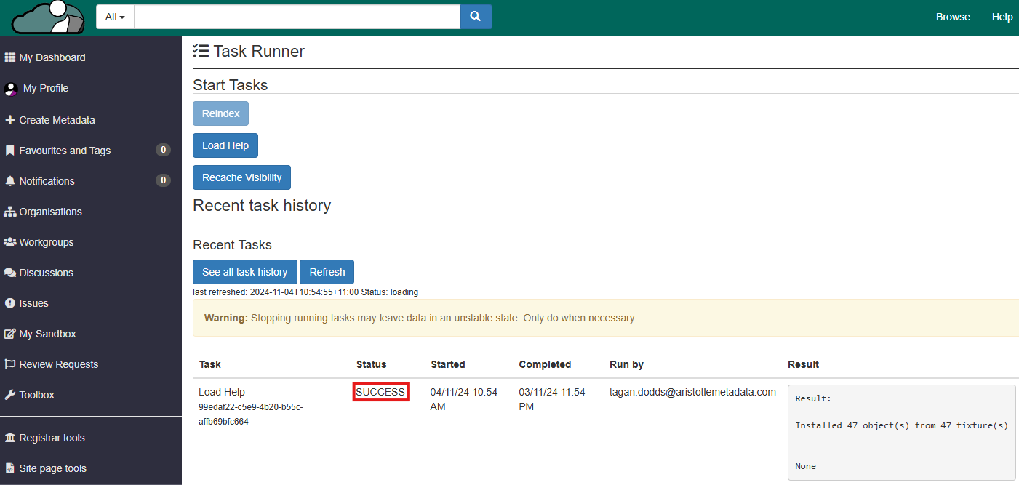1019x485 pixels.
Task: Refresh the recent tasks list
Action: point(327,272)
